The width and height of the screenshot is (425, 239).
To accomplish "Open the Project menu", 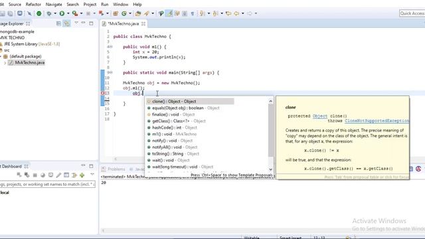I will [90, 5].
